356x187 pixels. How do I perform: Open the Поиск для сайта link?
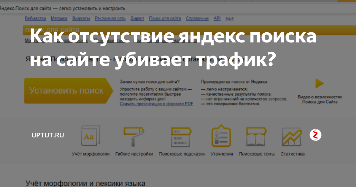(x=165, y=18)
